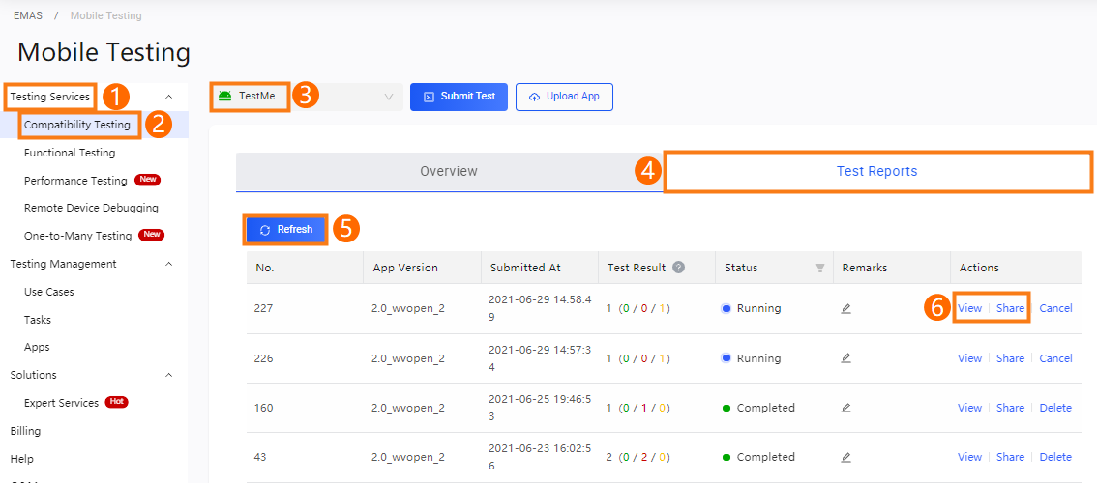
Task: View the report for test 227
Action: [969, 308]
